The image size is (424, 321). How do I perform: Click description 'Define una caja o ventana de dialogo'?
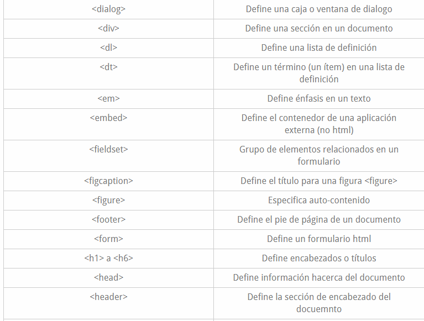(319, 9)
